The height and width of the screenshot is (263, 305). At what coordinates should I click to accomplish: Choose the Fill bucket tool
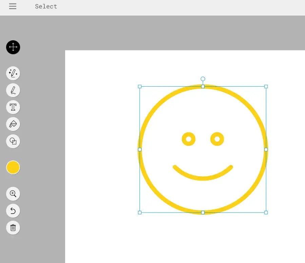[13, 124]
